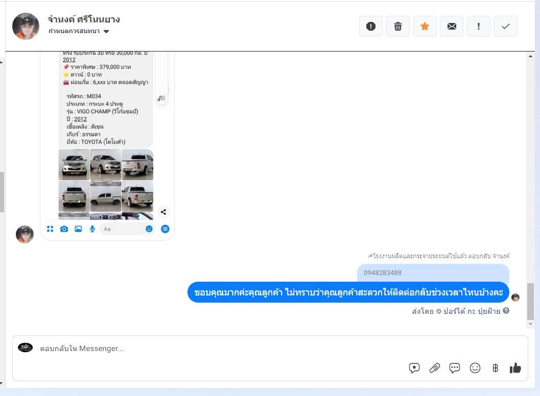Open saved replies star bubble icon
The width and height of the screenshot is (540, 396).
tap(414, 368)
